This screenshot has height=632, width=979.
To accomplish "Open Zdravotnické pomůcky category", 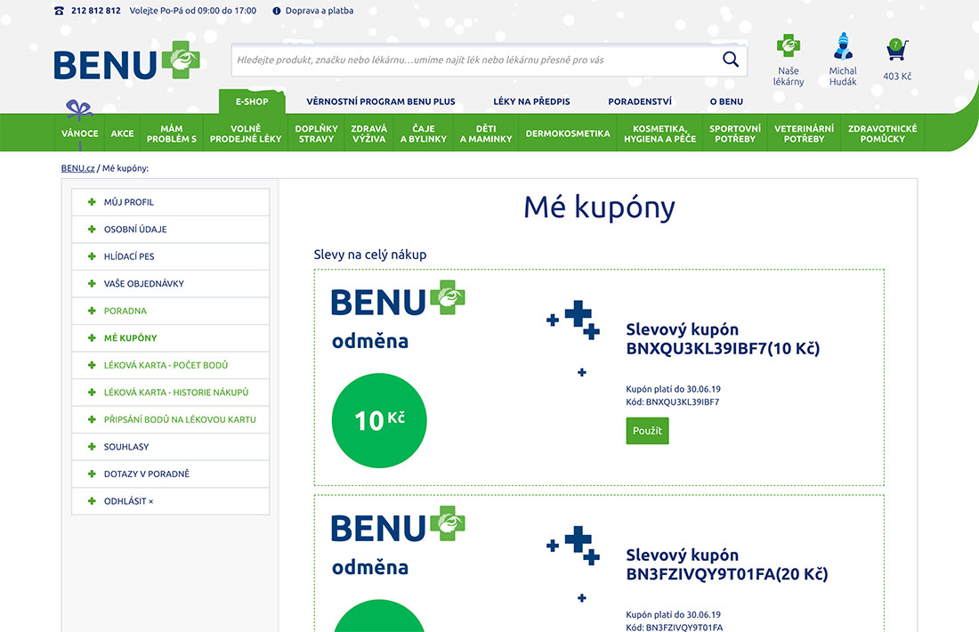I will [882, 133].
